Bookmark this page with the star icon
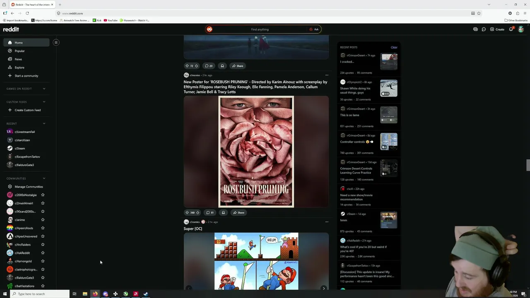 click(479, 13)
